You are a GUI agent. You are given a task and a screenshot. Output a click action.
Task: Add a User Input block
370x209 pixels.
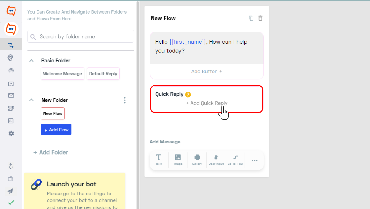(x=216, y=160)
